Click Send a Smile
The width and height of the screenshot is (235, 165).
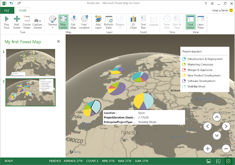pyautogui.click(x=220, y=10)
